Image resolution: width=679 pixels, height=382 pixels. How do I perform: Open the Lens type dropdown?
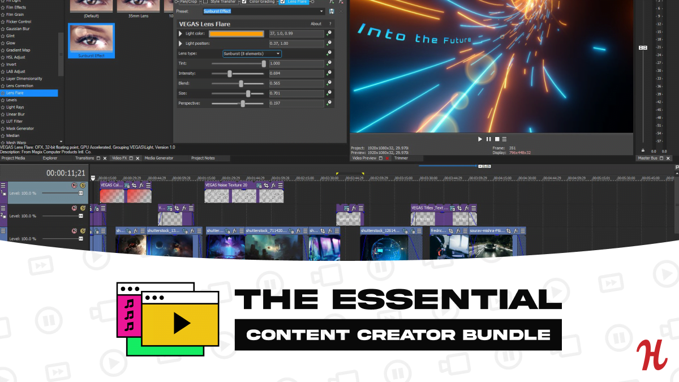[252, 54]
